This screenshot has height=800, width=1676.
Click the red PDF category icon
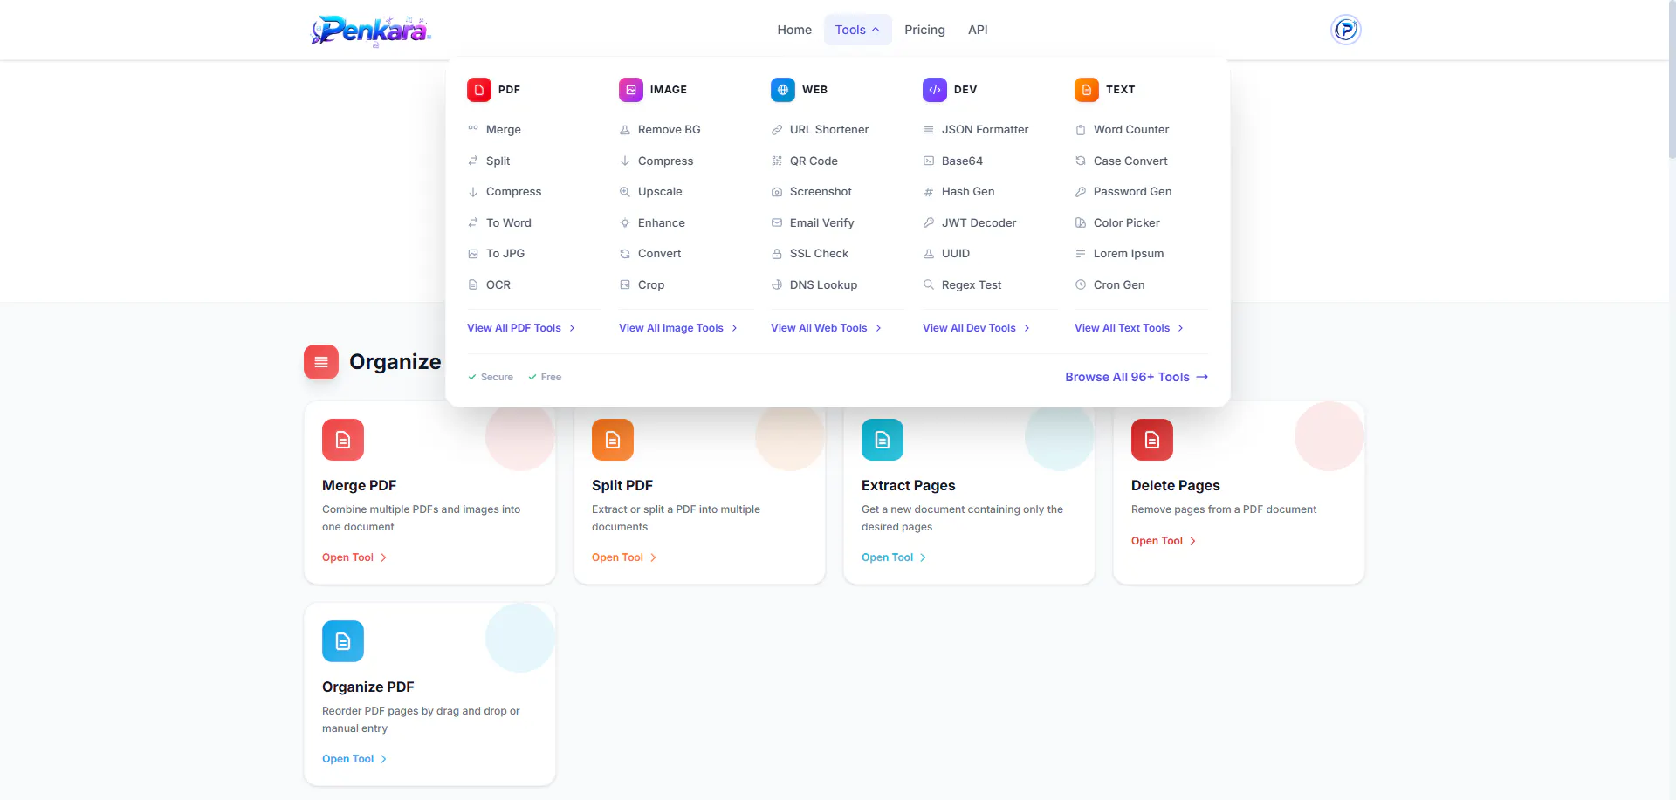point(479,90)
